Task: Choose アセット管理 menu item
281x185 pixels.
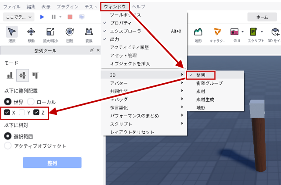Action: point(144,56)
